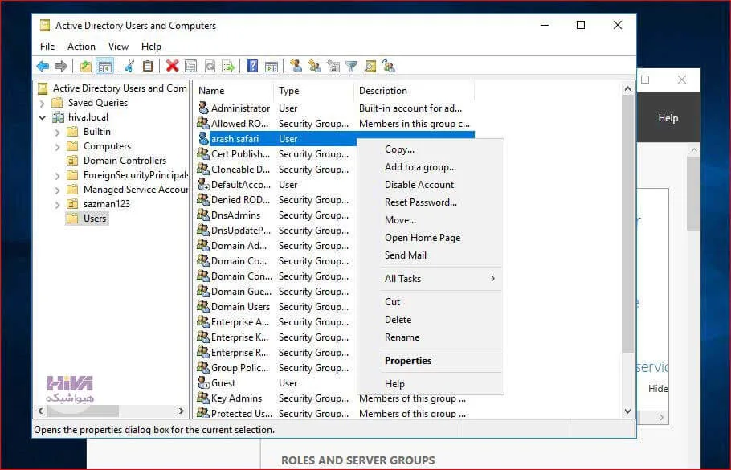Click the red X Delete icon in the toolbar

(x=173, y=66)
